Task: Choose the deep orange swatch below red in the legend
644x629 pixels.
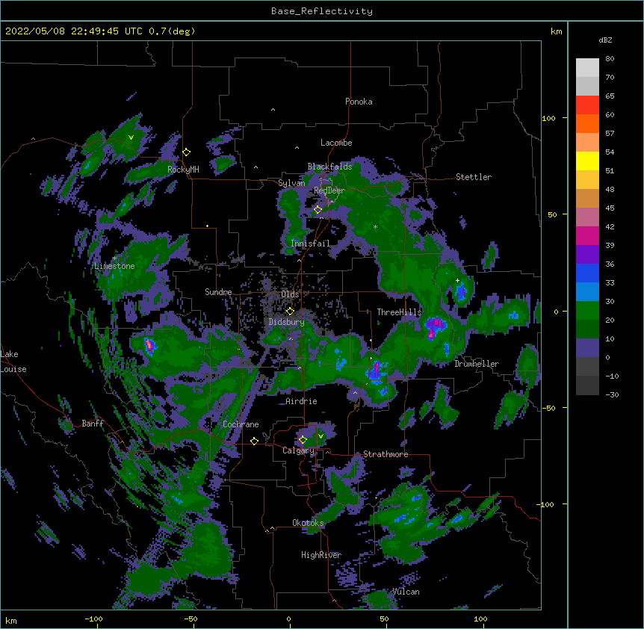Action: [587, 123]
